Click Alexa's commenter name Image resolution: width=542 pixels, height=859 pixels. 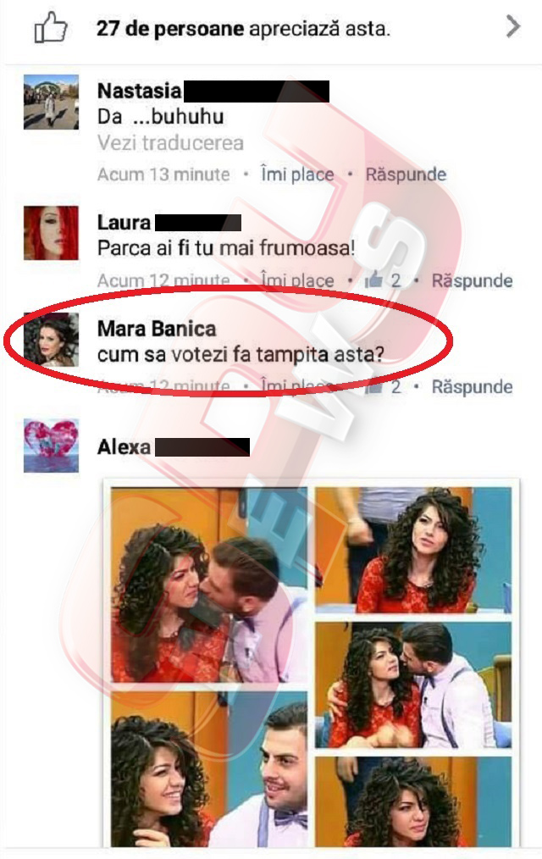[x=124, y=447]
